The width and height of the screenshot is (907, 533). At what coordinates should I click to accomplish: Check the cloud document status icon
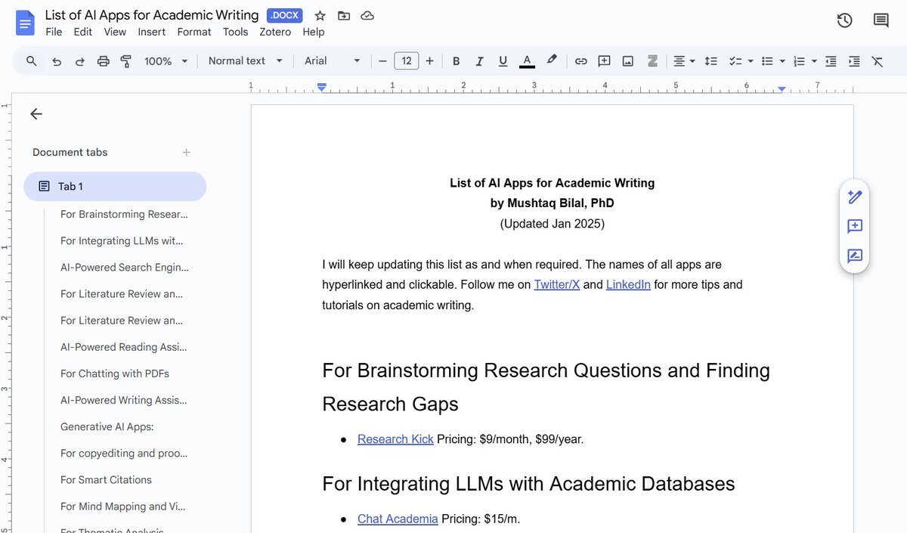[x=367, y=16]
